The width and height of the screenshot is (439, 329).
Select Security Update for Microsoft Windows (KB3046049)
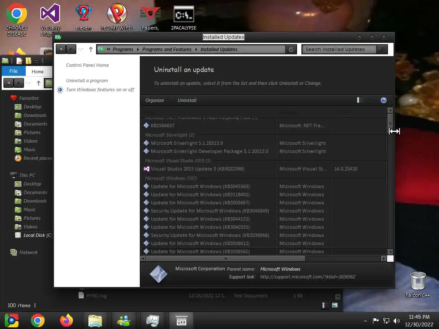tap(264, 211)
